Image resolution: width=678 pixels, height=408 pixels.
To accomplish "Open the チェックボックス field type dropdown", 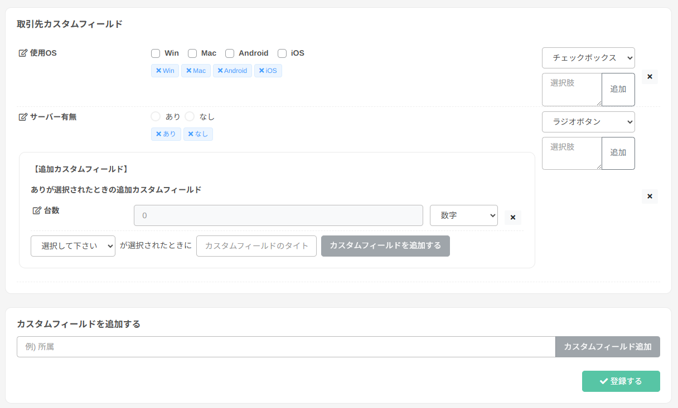I will click(588, 58).
